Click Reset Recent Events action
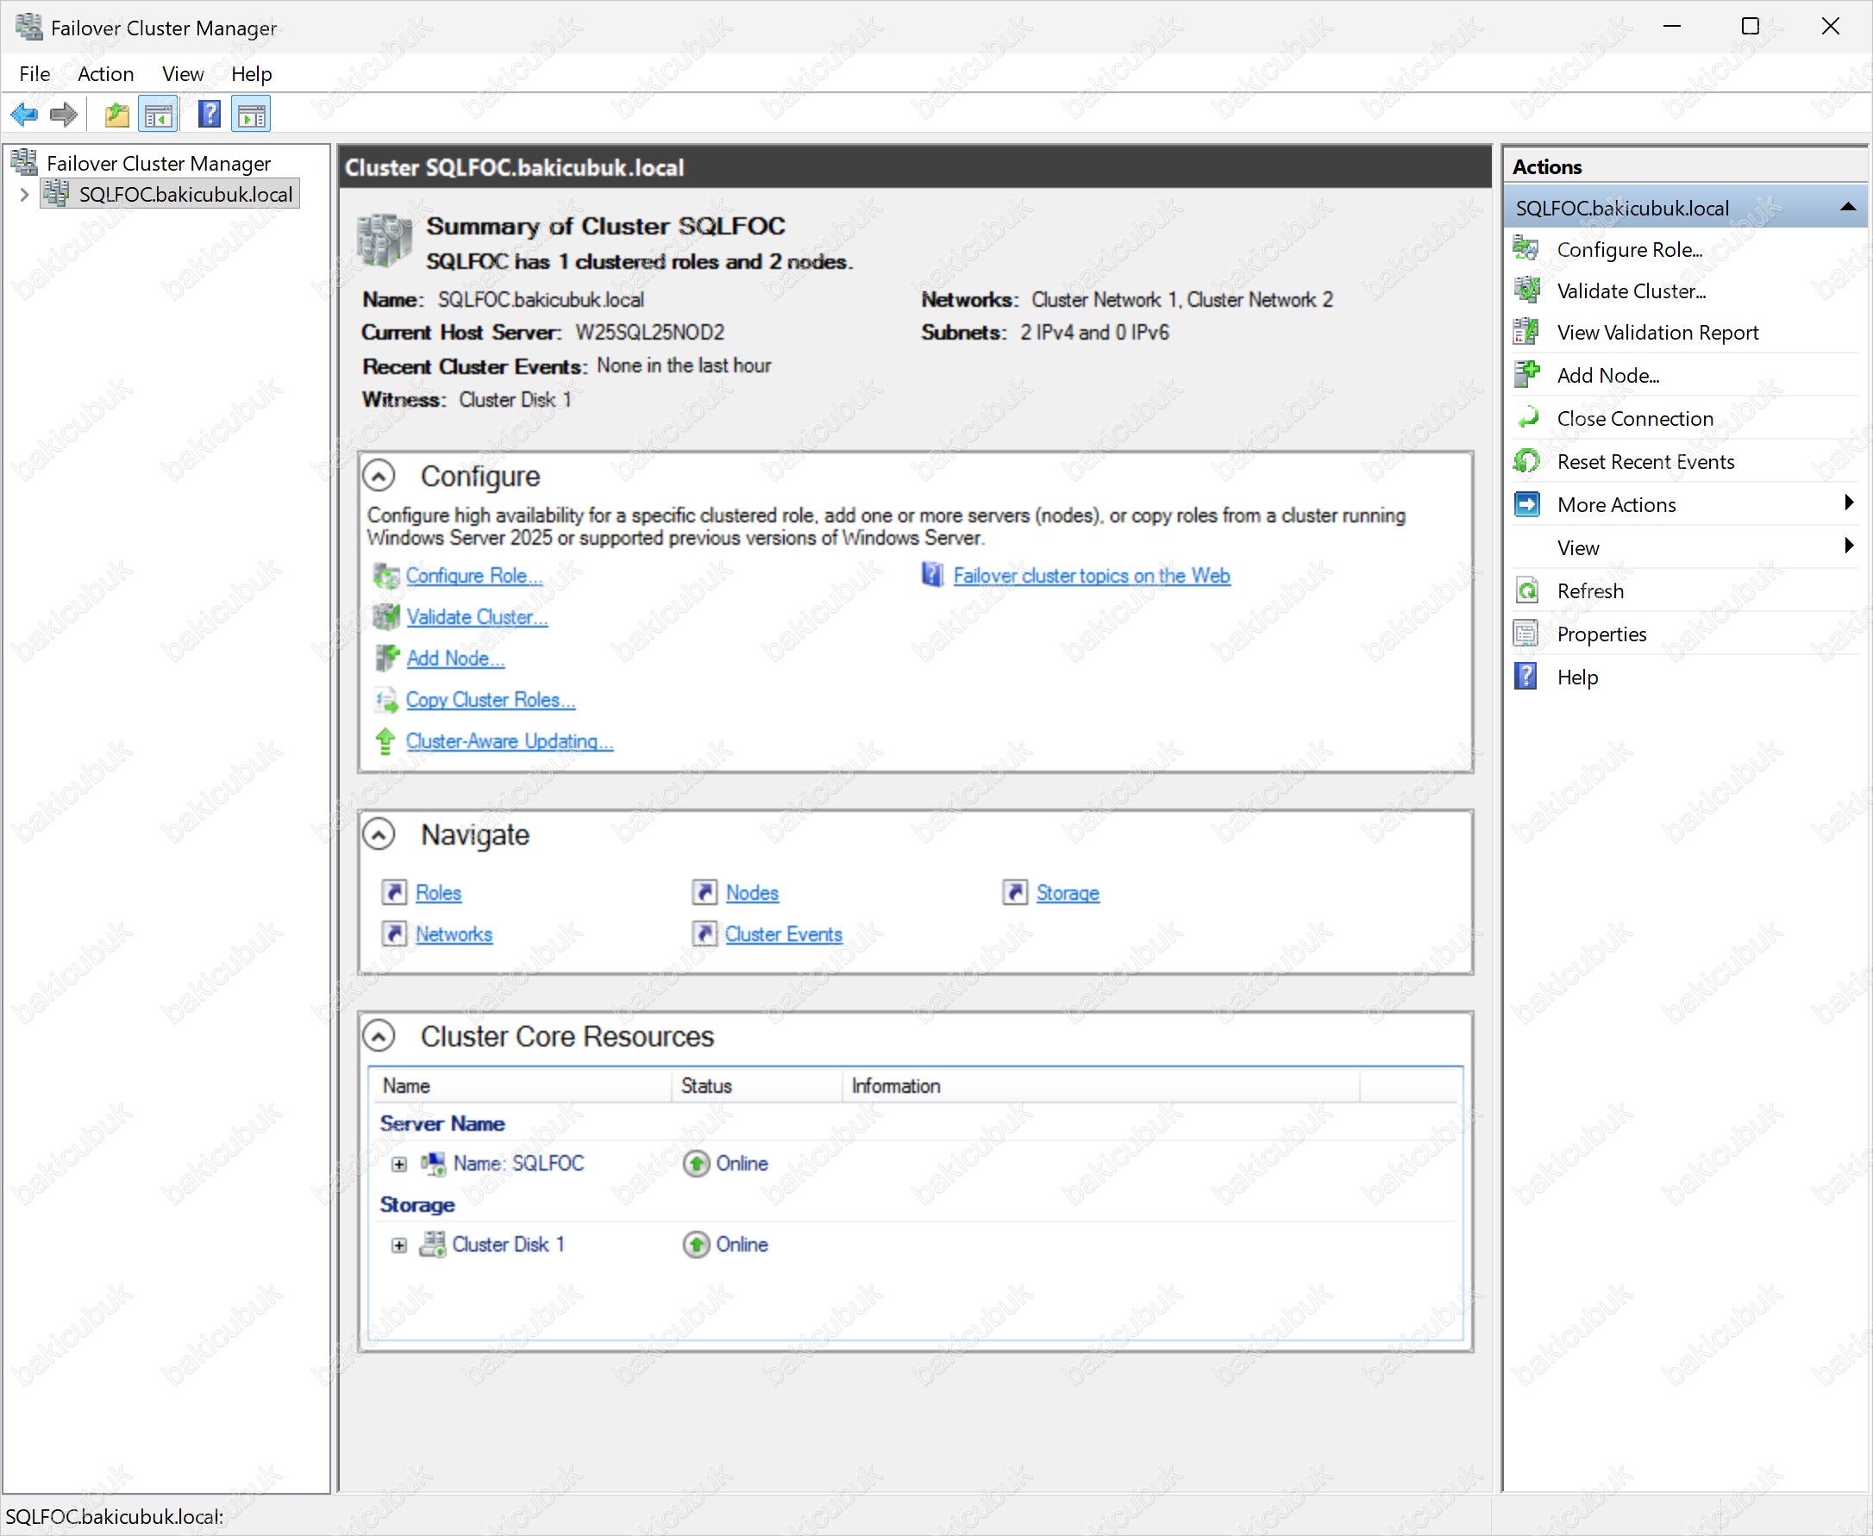The image size is (1873, 1536). [x=1644, y=462]
